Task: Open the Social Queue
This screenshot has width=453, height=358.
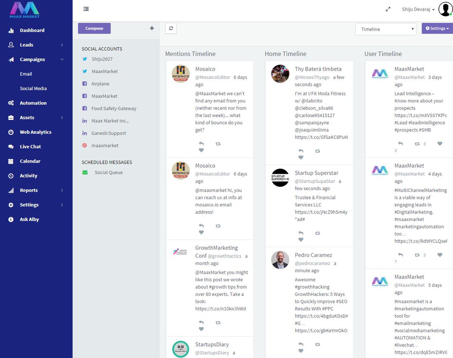Action: [108, 172]
